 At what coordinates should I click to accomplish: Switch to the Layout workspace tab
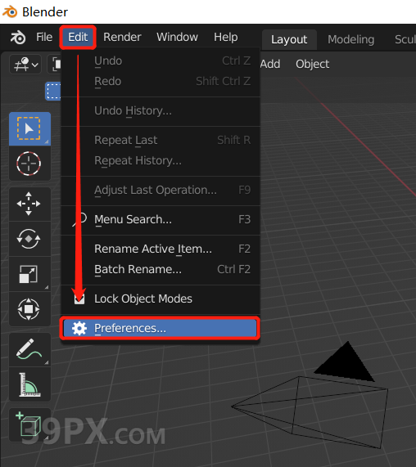[289, 39]
